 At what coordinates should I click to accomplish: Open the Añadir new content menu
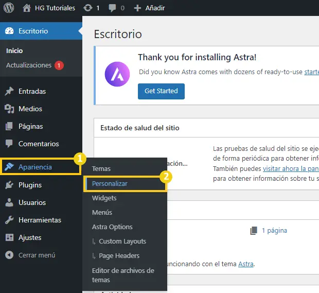pos(155,8)
